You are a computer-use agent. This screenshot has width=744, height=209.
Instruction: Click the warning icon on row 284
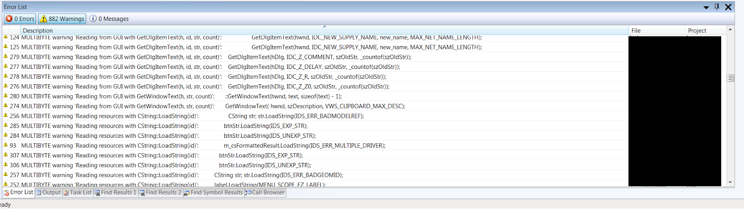[x=6, y=135]
